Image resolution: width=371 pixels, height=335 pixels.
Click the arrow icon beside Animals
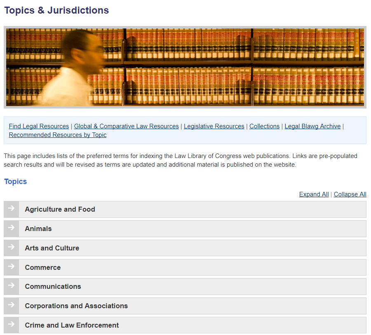click(11, 228)
